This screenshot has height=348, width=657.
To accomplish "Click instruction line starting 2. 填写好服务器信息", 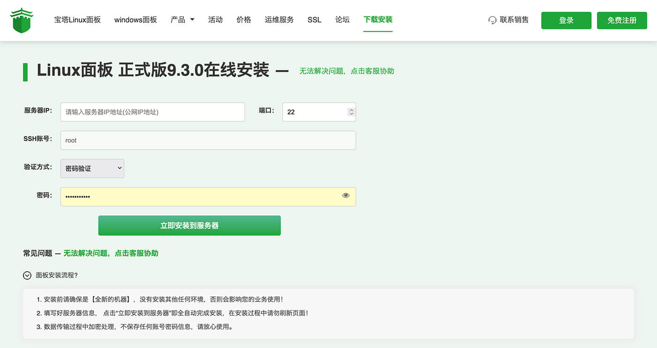I will 172,313.
